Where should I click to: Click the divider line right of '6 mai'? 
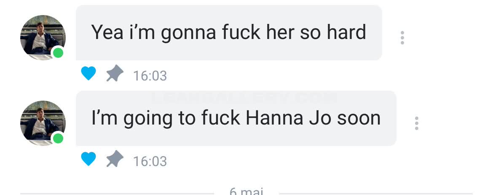tap(376, 194)
